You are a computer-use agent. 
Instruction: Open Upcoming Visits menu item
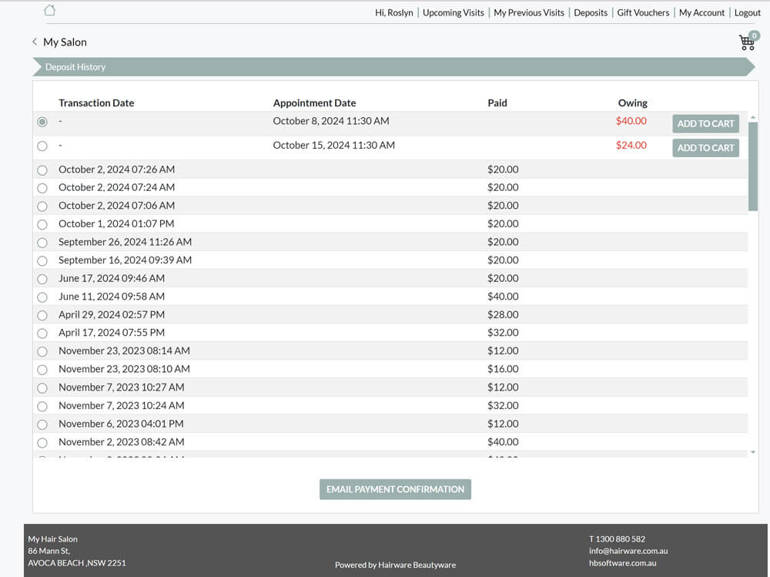454,12
